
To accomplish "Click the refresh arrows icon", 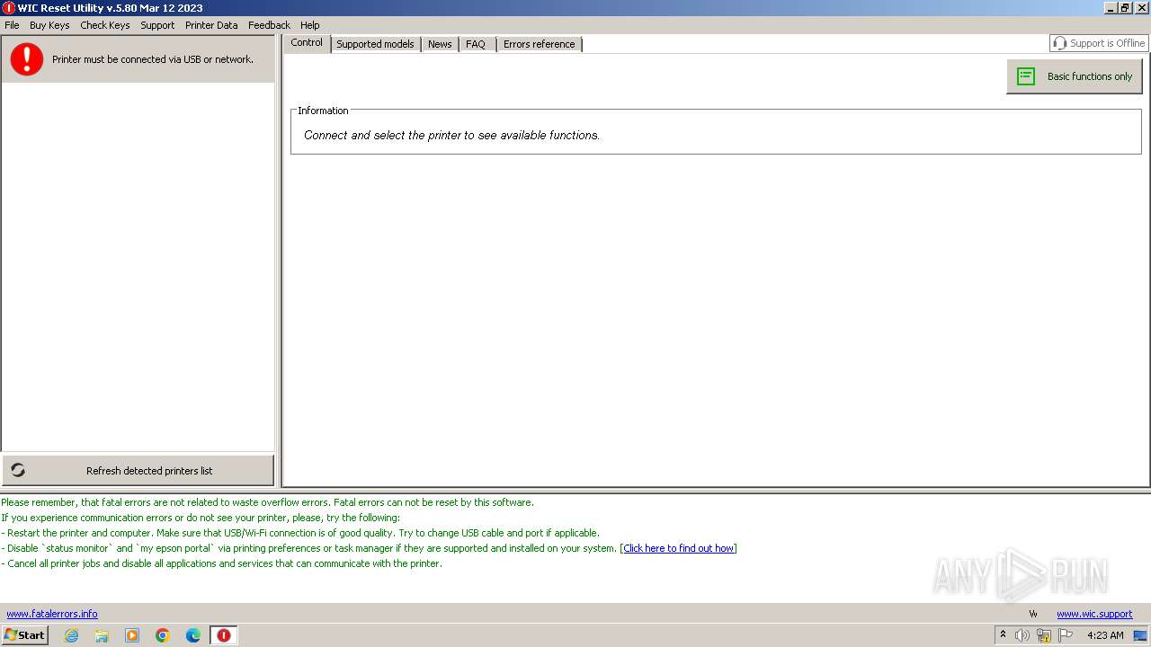I will tap(18, 470).
